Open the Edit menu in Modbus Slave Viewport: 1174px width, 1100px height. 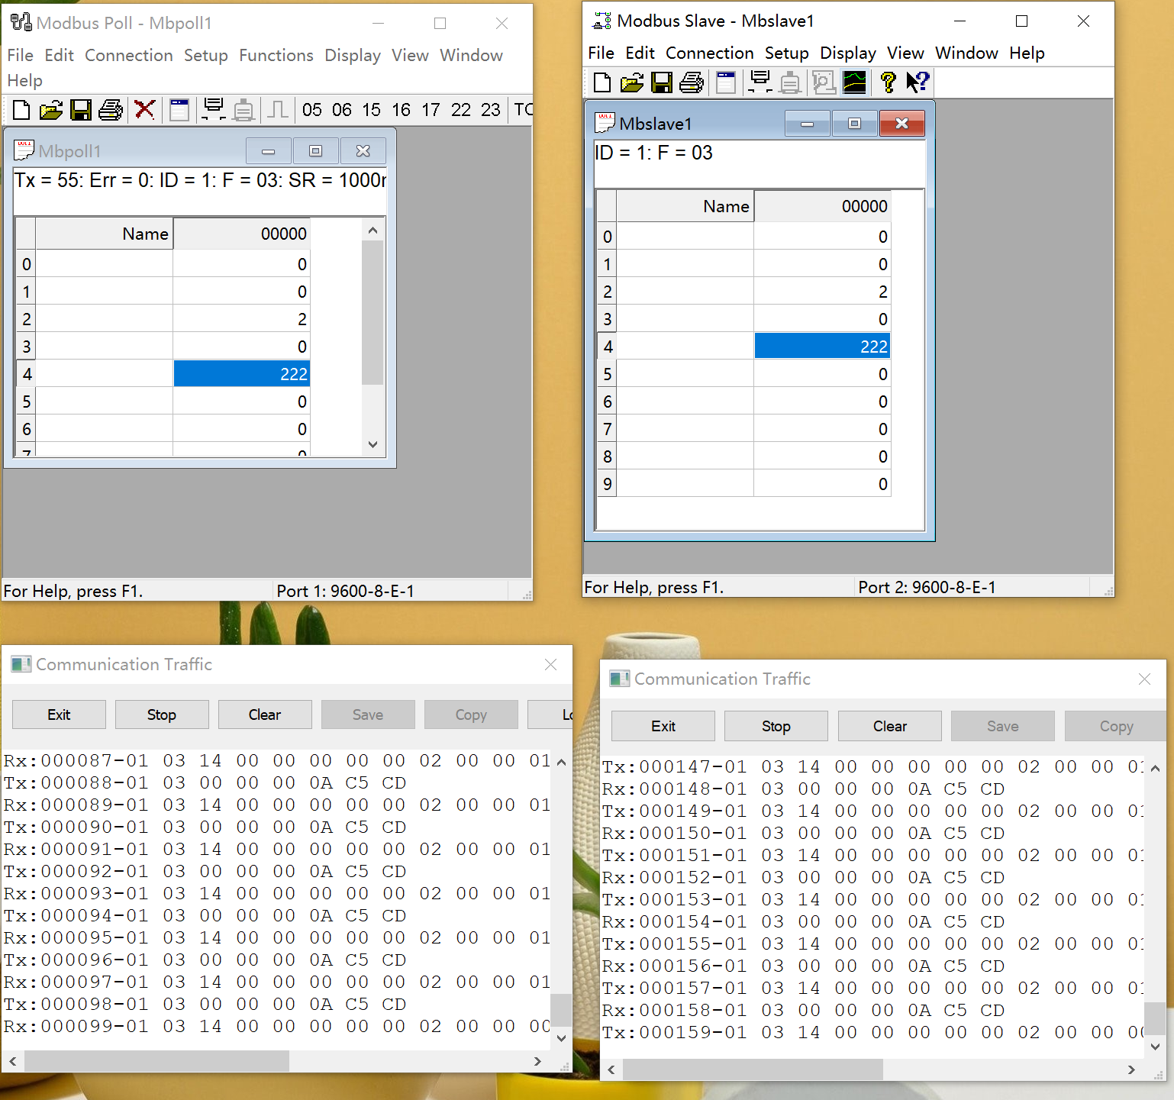pos(640,53)
